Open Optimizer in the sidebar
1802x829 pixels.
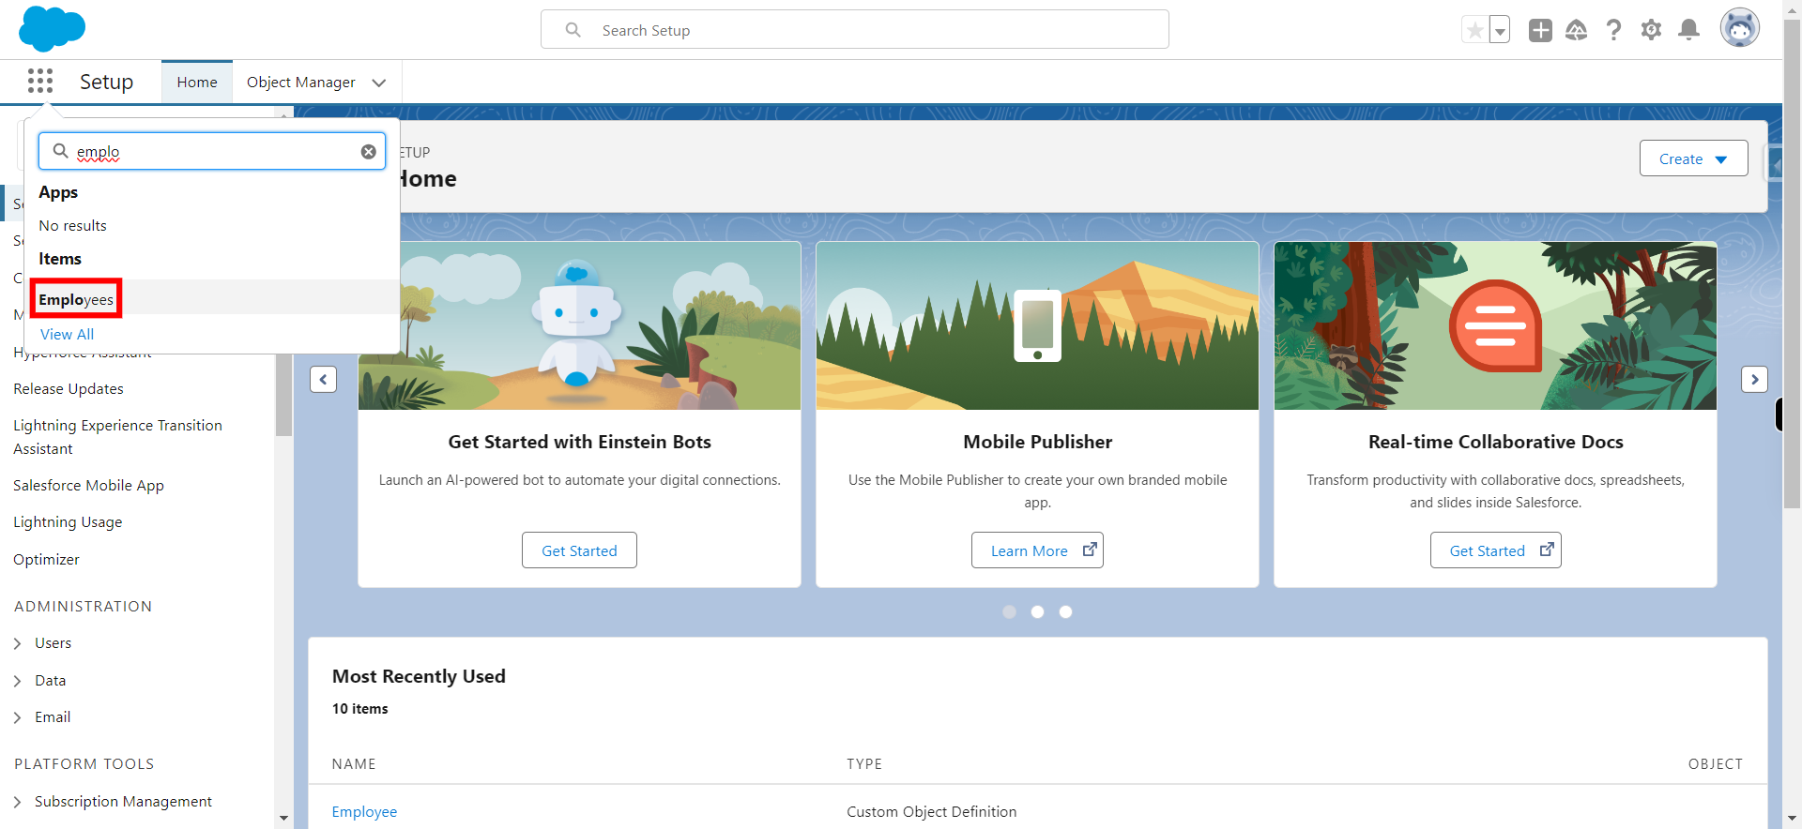coord(46,559)
